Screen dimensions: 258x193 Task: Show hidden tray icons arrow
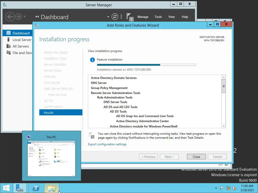[216, 188]
